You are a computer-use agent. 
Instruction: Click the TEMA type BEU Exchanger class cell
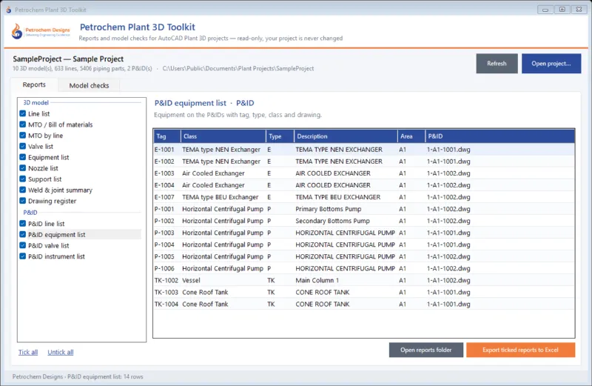220,197
